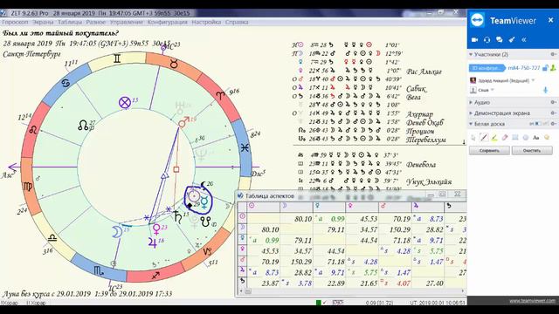Screen dimensions: 559x314
Task: Click the Sun column header in aspect table
Action: click(252, 206)
